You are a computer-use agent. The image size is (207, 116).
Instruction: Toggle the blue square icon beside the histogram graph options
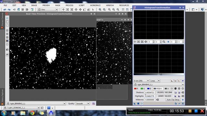click(183, 81)
